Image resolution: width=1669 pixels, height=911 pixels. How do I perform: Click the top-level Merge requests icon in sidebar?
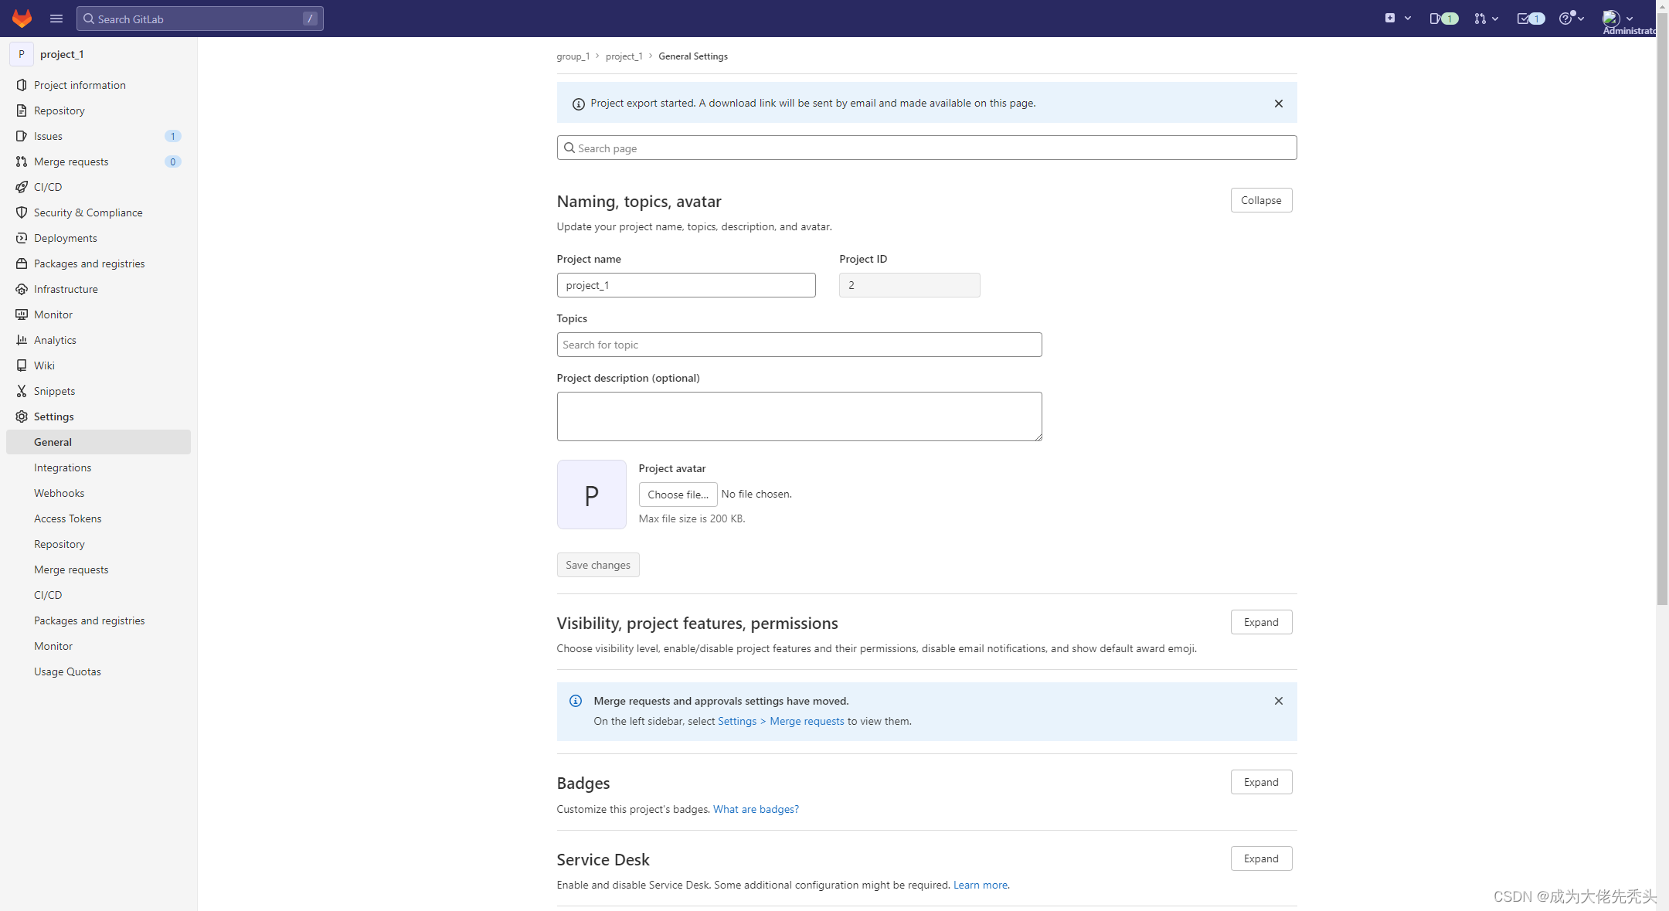pyautogui.click(x=22, y=161)
